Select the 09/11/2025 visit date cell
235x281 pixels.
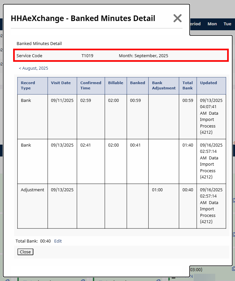pyautogui.click(x=62, y=100)
